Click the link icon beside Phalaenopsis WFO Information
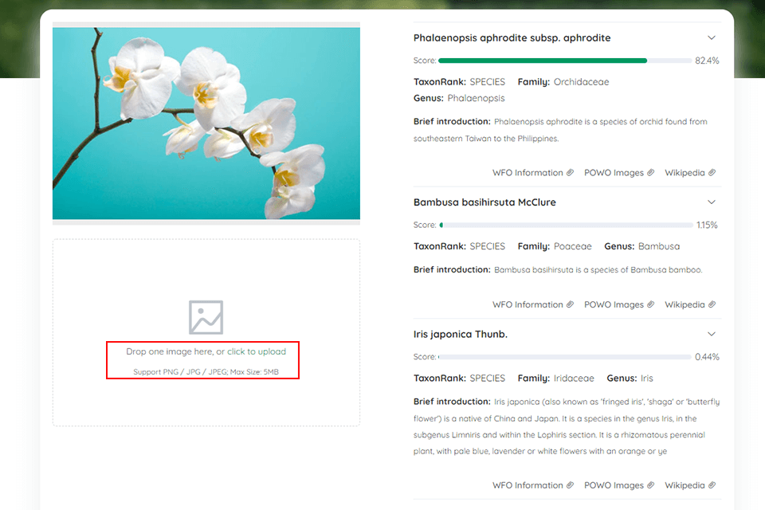 click(570, 172)
